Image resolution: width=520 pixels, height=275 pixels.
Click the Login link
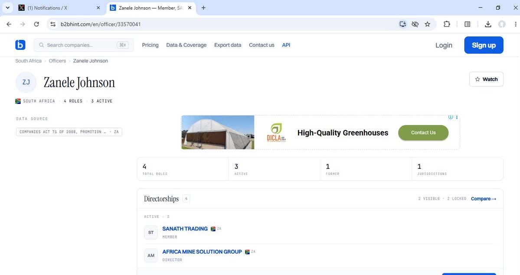point(444,45)
